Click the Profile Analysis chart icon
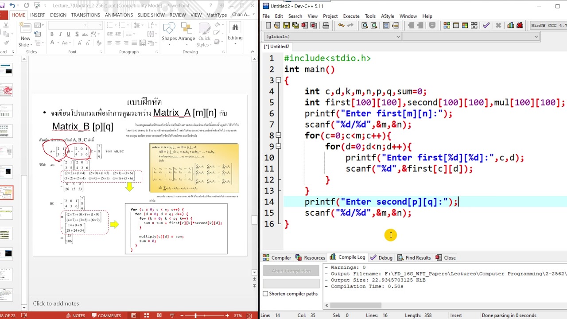The image size is (567, 319). click(x=511, y=26)
